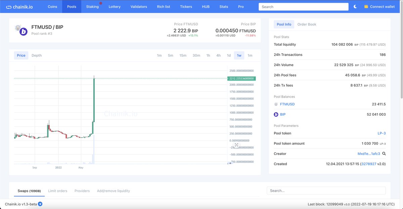Open the Stats page
Screen dimensions: 403x209
[224, 7]
